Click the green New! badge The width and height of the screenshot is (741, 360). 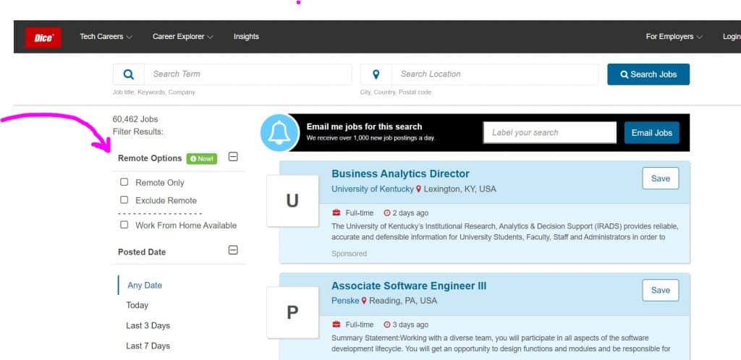(x=202, y=158)
